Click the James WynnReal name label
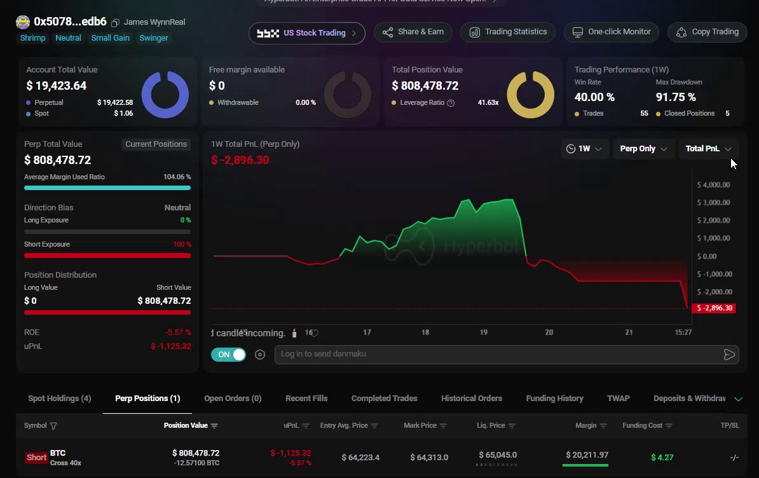The width and height of the screenshot is (759, 478). (x=154, y=22)
